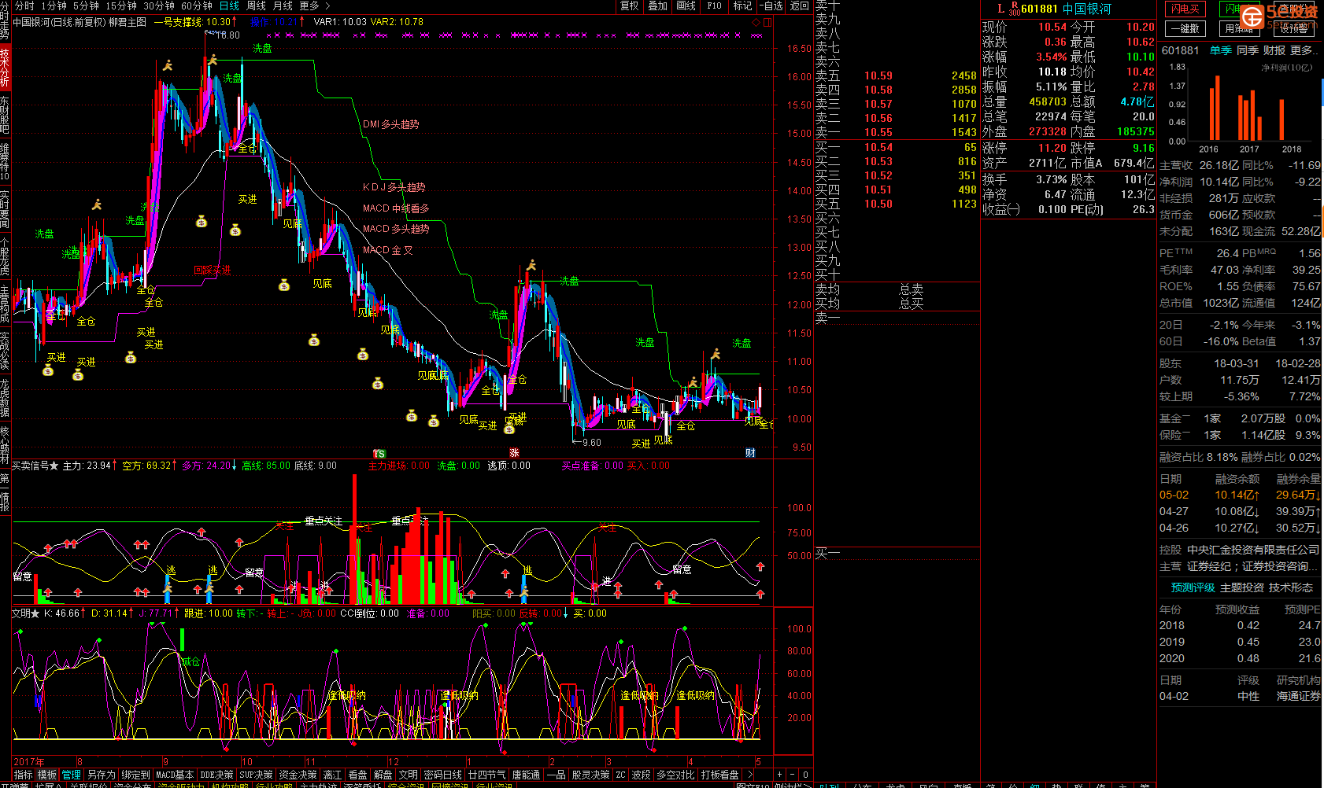This screenshot has width=1324, height=788.
Task: Click the - zoom out chart button
Action: 793,775
